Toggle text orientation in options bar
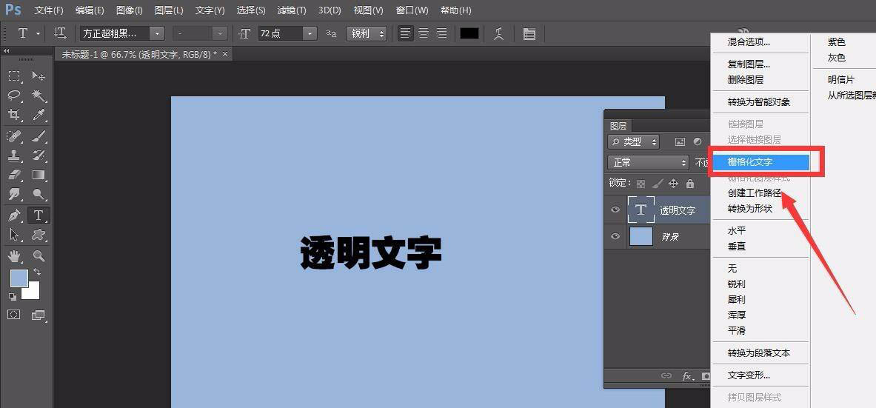876x408 pixels. click(x=60, y=33)
